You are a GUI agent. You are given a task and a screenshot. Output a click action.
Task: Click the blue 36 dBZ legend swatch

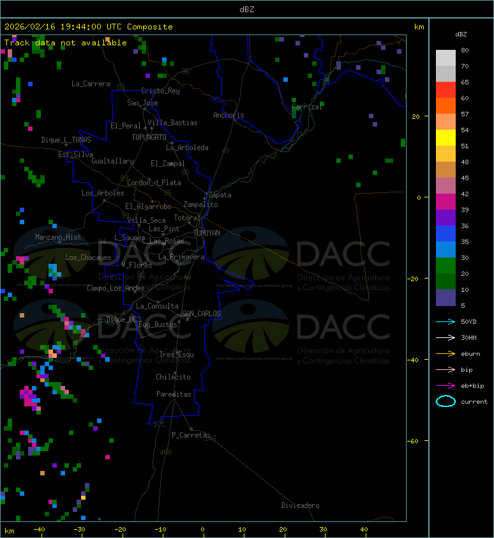click(x=445, y=233)
